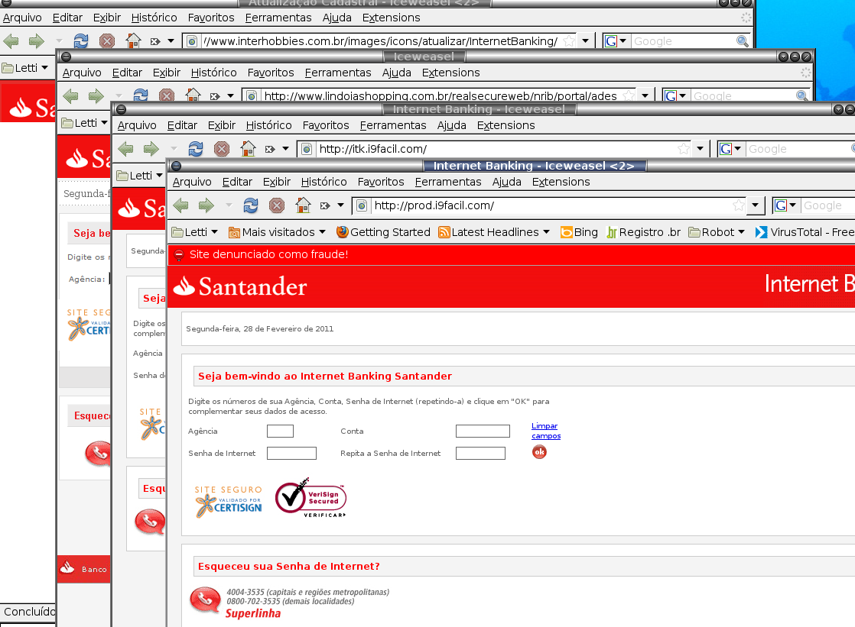Focus the Senha de Internet field
This screenshot has width=855, height=627.
click(291, 453)
